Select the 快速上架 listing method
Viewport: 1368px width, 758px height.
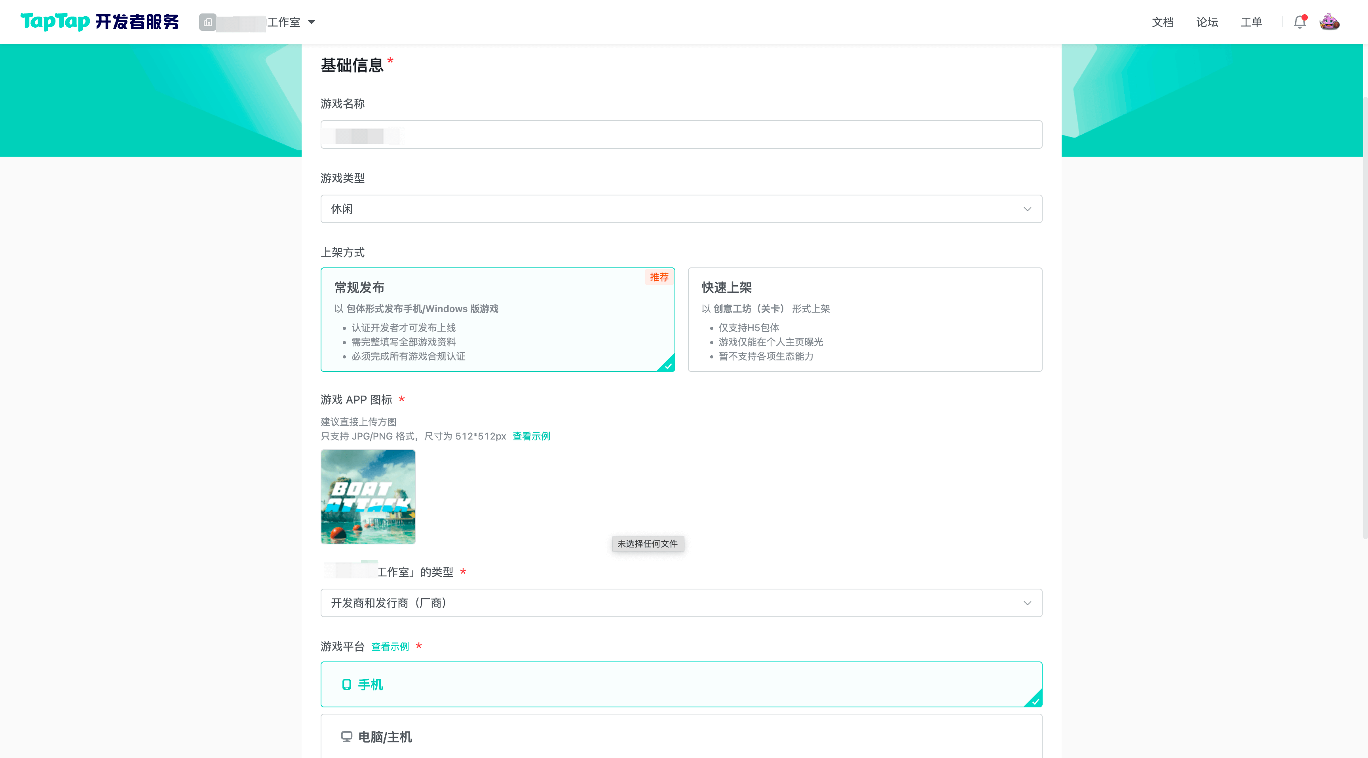coord(864,320)
